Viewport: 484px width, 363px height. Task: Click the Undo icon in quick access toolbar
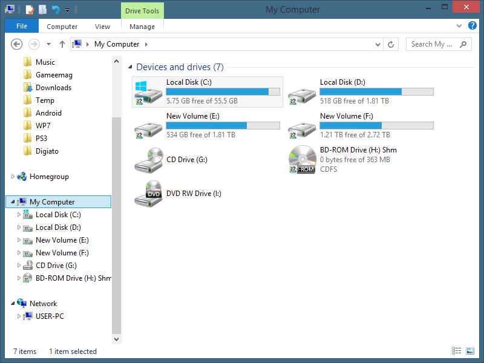tap(56, 10)
